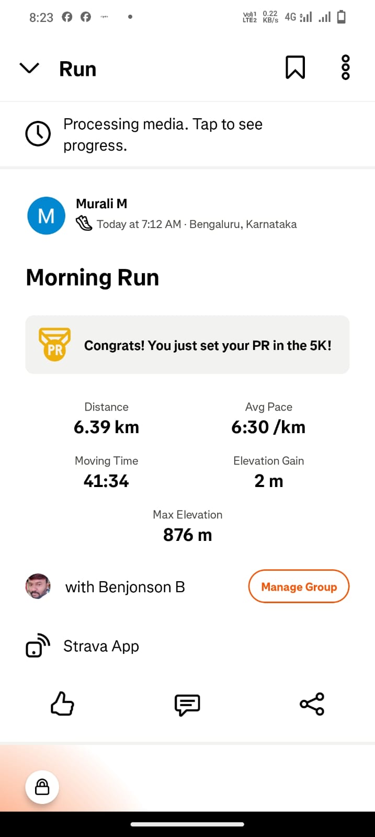Image resolution: width=375 pixels, height=837 pixels.
Task: Tap the Murali M athlete name
Action: click(x=101, y=203)
